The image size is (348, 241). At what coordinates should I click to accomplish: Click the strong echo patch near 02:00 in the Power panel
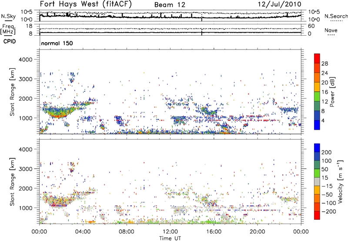pos(60,113)
